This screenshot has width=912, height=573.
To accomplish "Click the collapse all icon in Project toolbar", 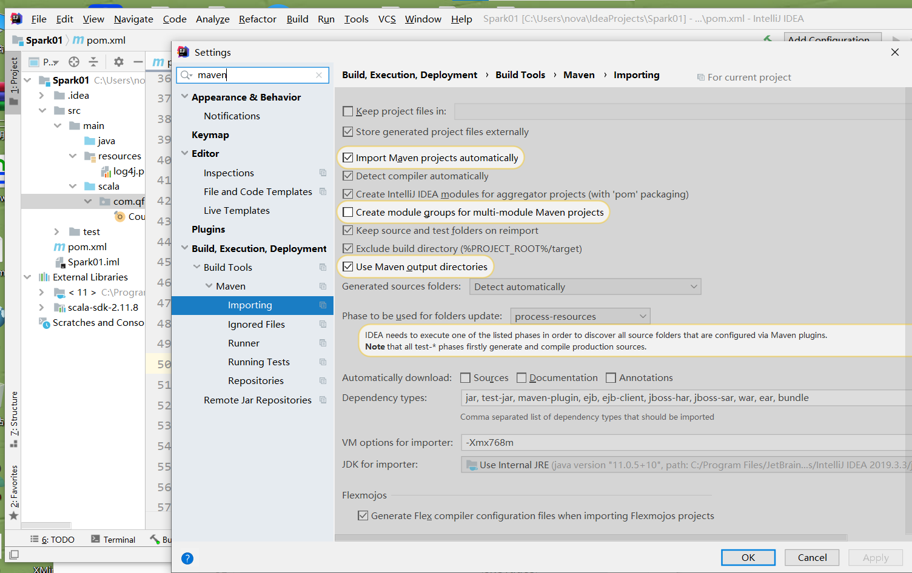I will coord(93,62).
